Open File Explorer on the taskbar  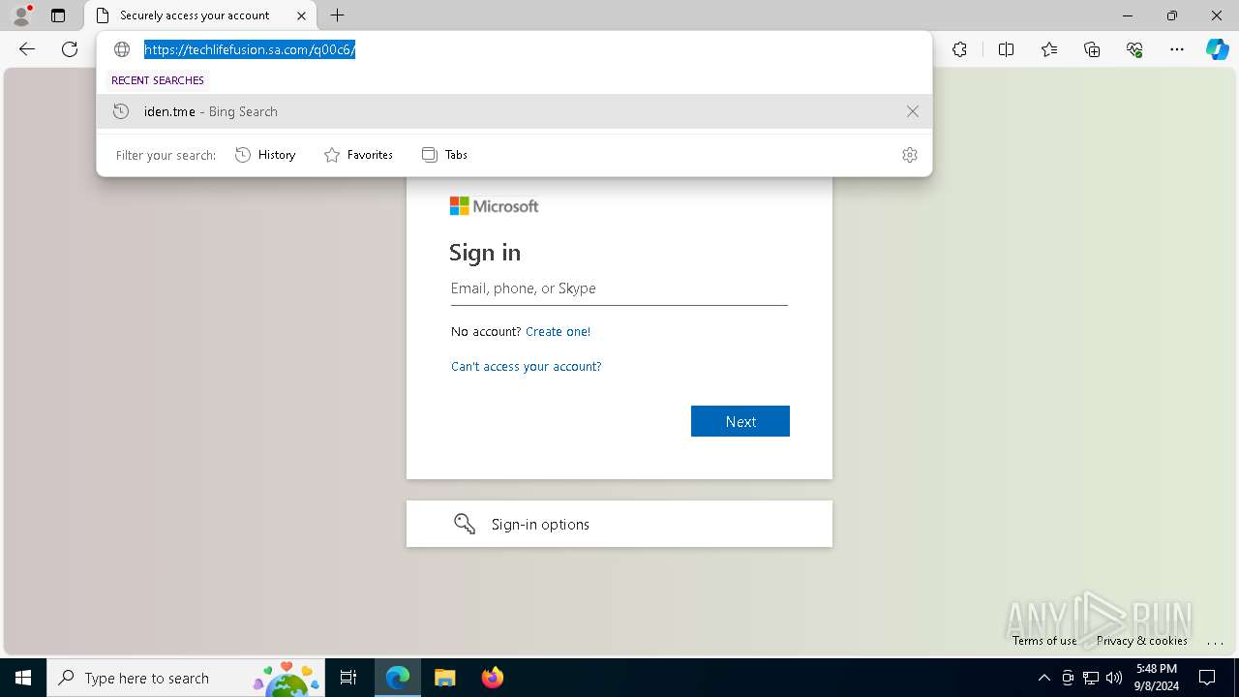pos(445,678)
